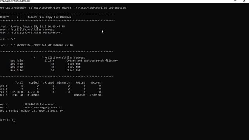Image resolution: width=249 pixels, height=140 pixels.
Task: Click 'New File' in the File3.txt row
Action: coord(16,70)
